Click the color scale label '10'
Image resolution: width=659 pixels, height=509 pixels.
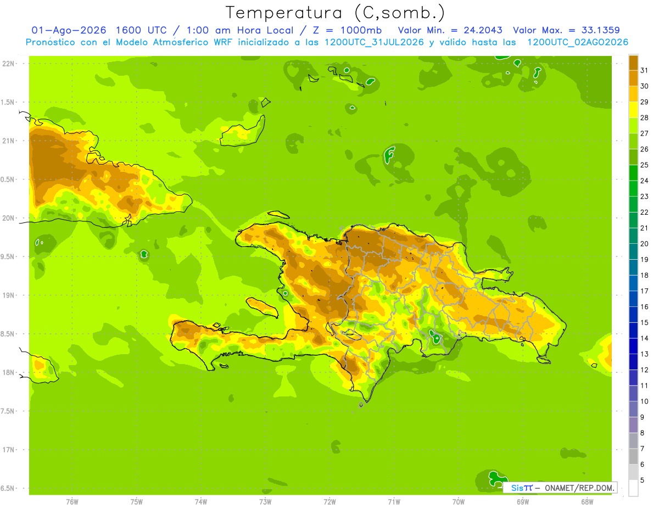(645, 401)
